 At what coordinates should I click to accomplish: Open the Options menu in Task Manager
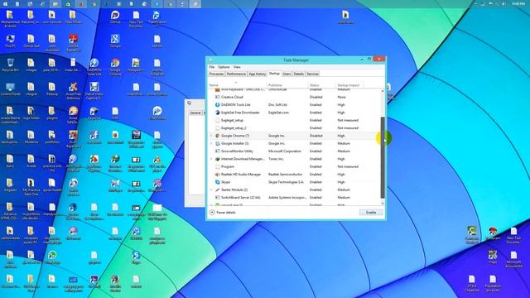[x=224, y=67]
